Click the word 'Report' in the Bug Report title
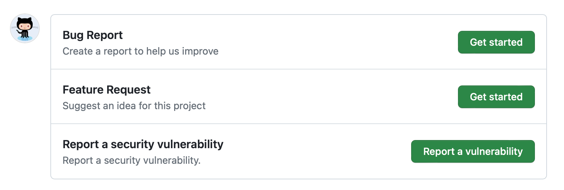The height and width of the screenshot is (190, 564). click(105, 35)
